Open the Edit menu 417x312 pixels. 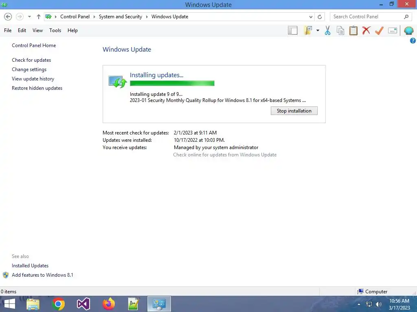point(22,30)
